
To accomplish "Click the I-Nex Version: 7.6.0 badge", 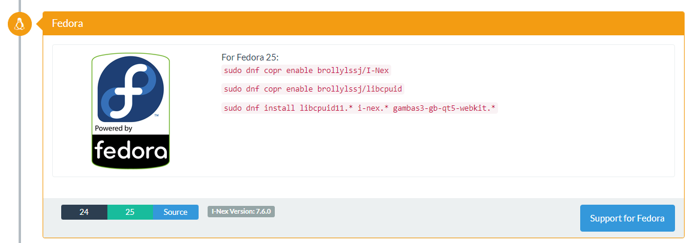I will click(x=241, y=211).
